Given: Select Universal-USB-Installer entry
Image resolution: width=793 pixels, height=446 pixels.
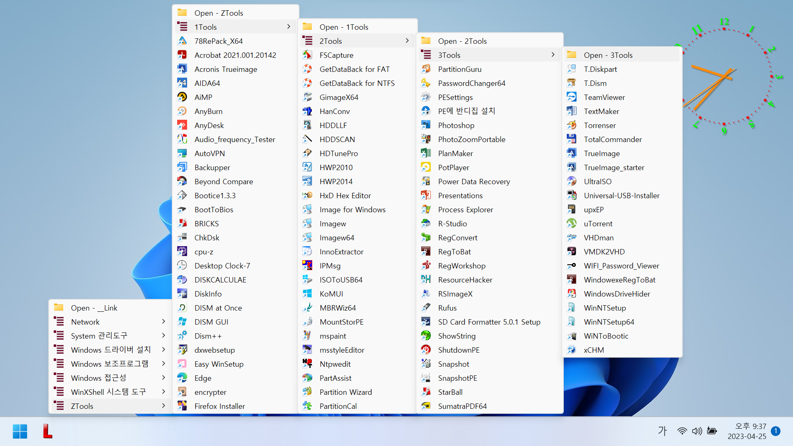Looking at the screenshot, I should click(622, 195).
